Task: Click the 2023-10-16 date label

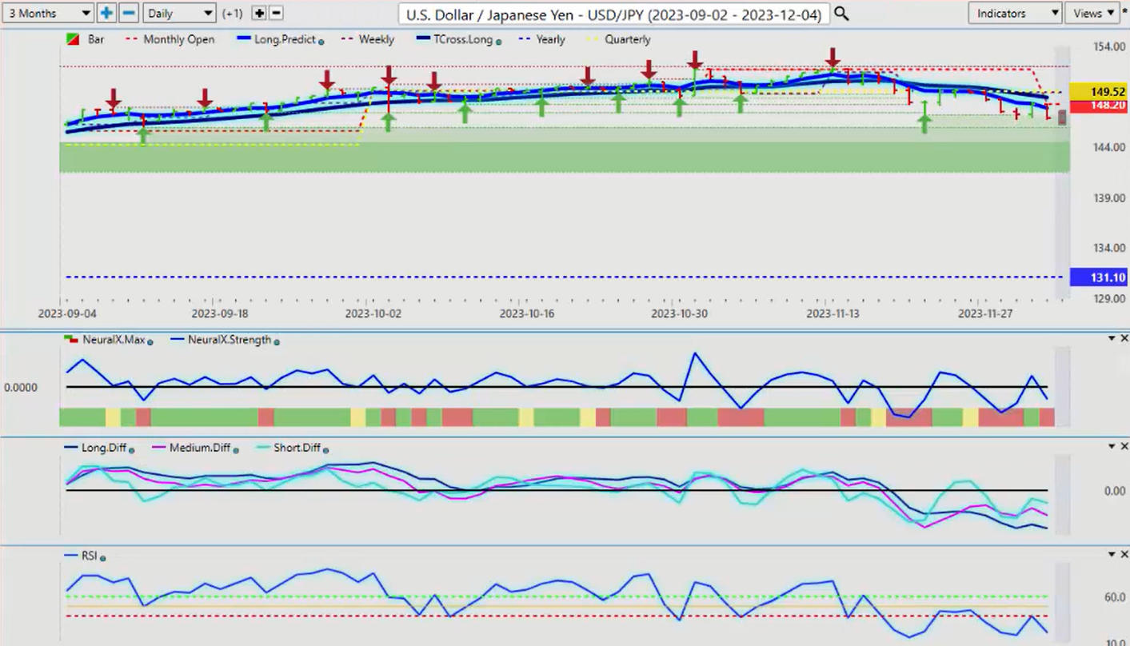Action: pos(527,314)
